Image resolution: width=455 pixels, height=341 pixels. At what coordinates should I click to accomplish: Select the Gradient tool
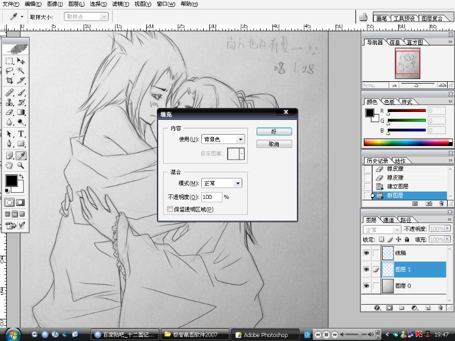(20, 112)
